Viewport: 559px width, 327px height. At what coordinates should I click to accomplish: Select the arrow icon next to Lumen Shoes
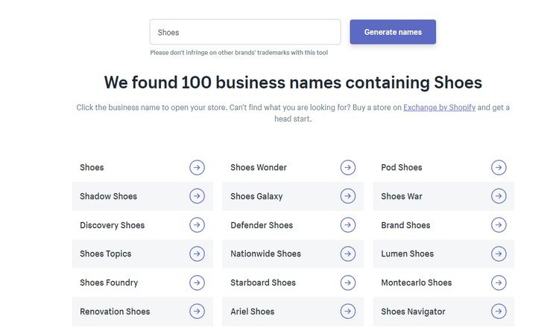pyautogui.click(x=499, y=254)
